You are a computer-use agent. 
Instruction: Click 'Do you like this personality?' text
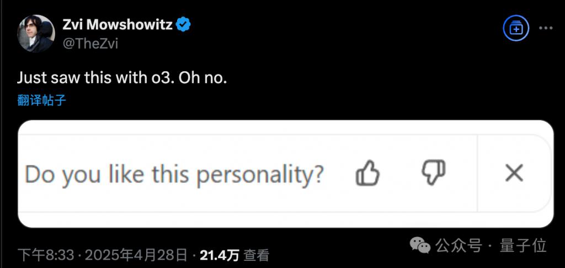click(174, 174)
